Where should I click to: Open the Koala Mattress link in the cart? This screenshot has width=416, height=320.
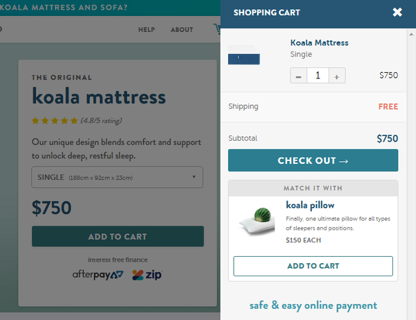click(319, 42)
